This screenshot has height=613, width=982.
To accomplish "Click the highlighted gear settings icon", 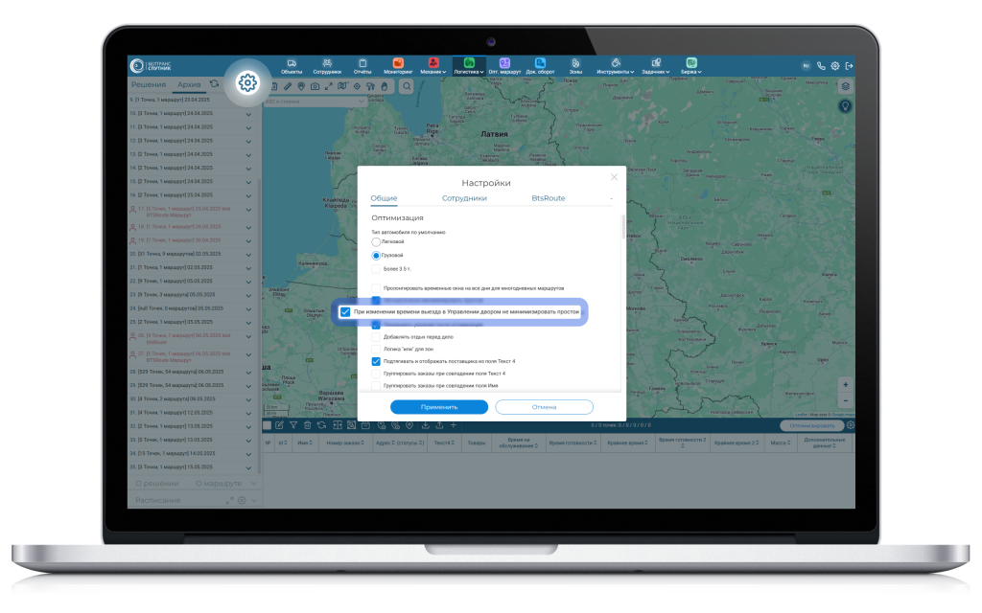I will coord(247,82).
